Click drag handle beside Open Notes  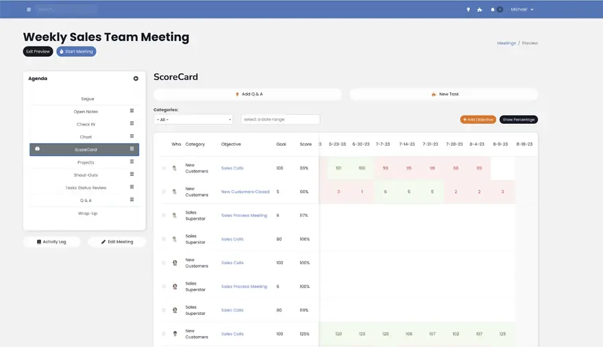[132, 111]
